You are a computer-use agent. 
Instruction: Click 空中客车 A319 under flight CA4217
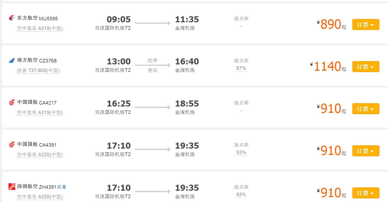(40, 113)
